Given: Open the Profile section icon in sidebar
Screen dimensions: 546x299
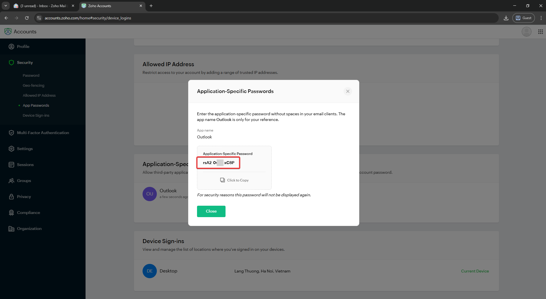Looking at the screenshot, I should (11, 47).
